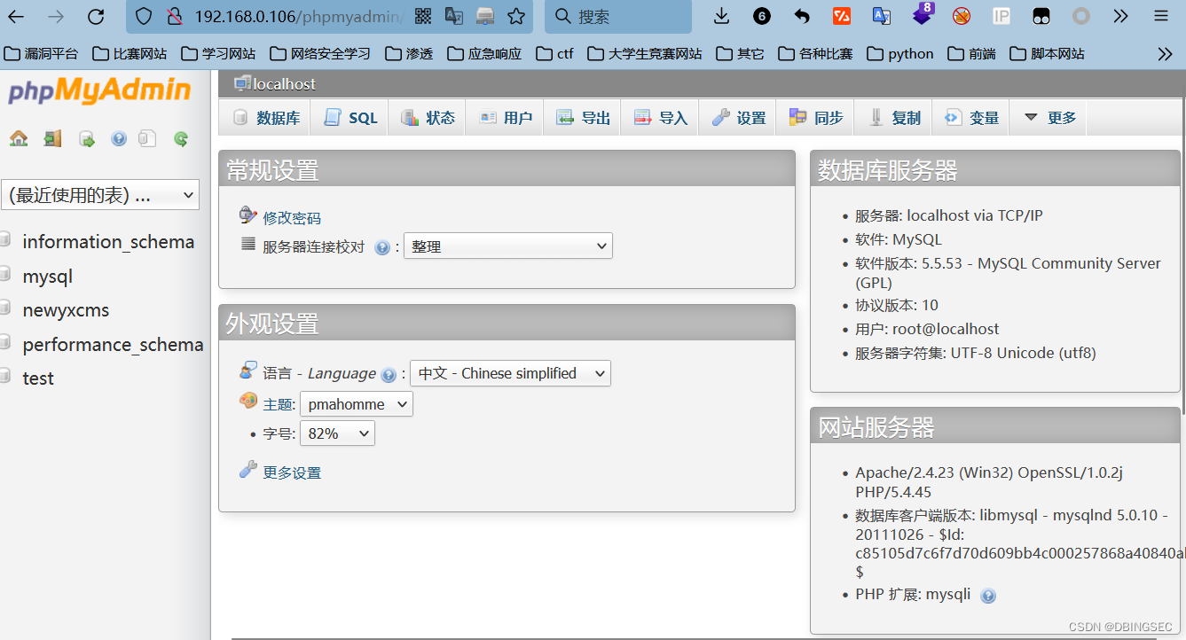Open the 同步 (Synchronize) tab
Screen dimensions: 1186x640
pos(815,117)
